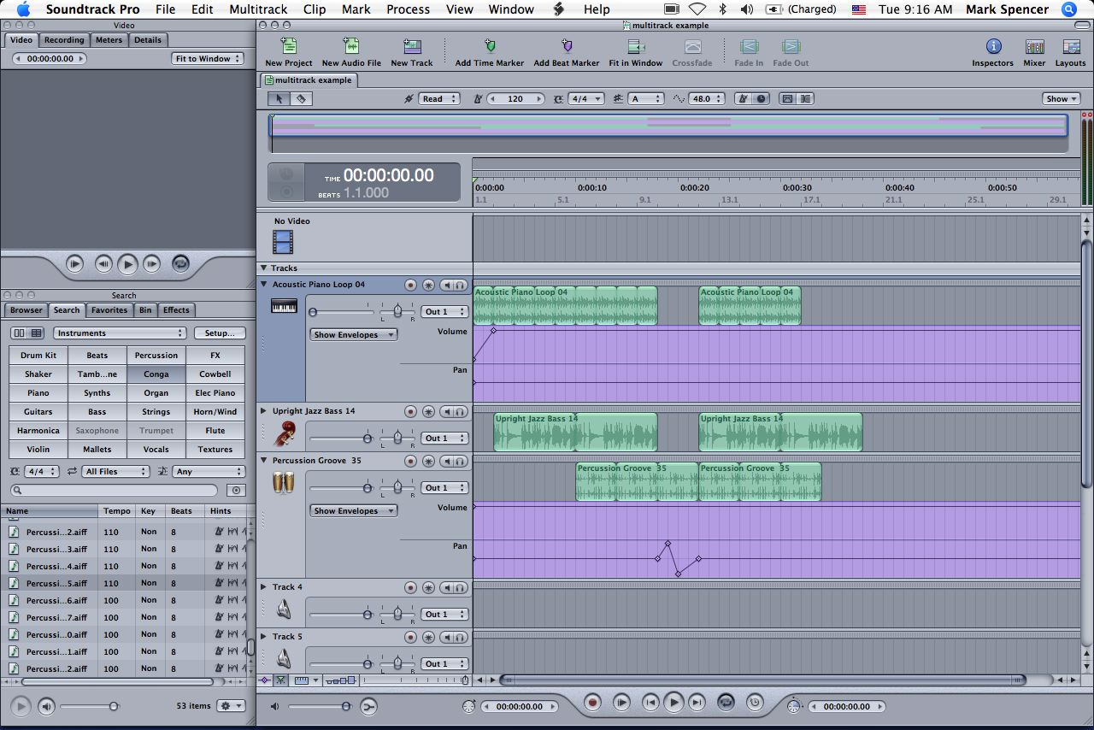This screenshot has height=730, width=1094.
Task: Switch to the Meters tab
Action: [x=109, y=39]
